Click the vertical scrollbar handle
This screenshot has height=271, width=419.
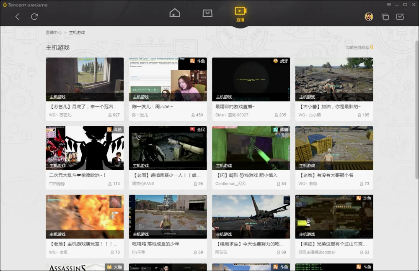(416, 109)
